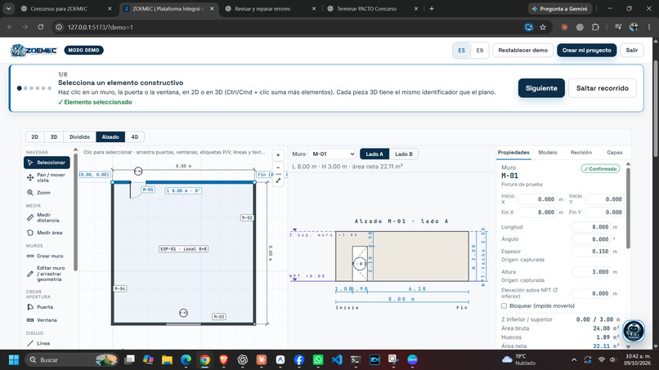This screenshot has width=659, height=370.
Task: Open Chrome extensions puzzle icon
Action: 595,27
